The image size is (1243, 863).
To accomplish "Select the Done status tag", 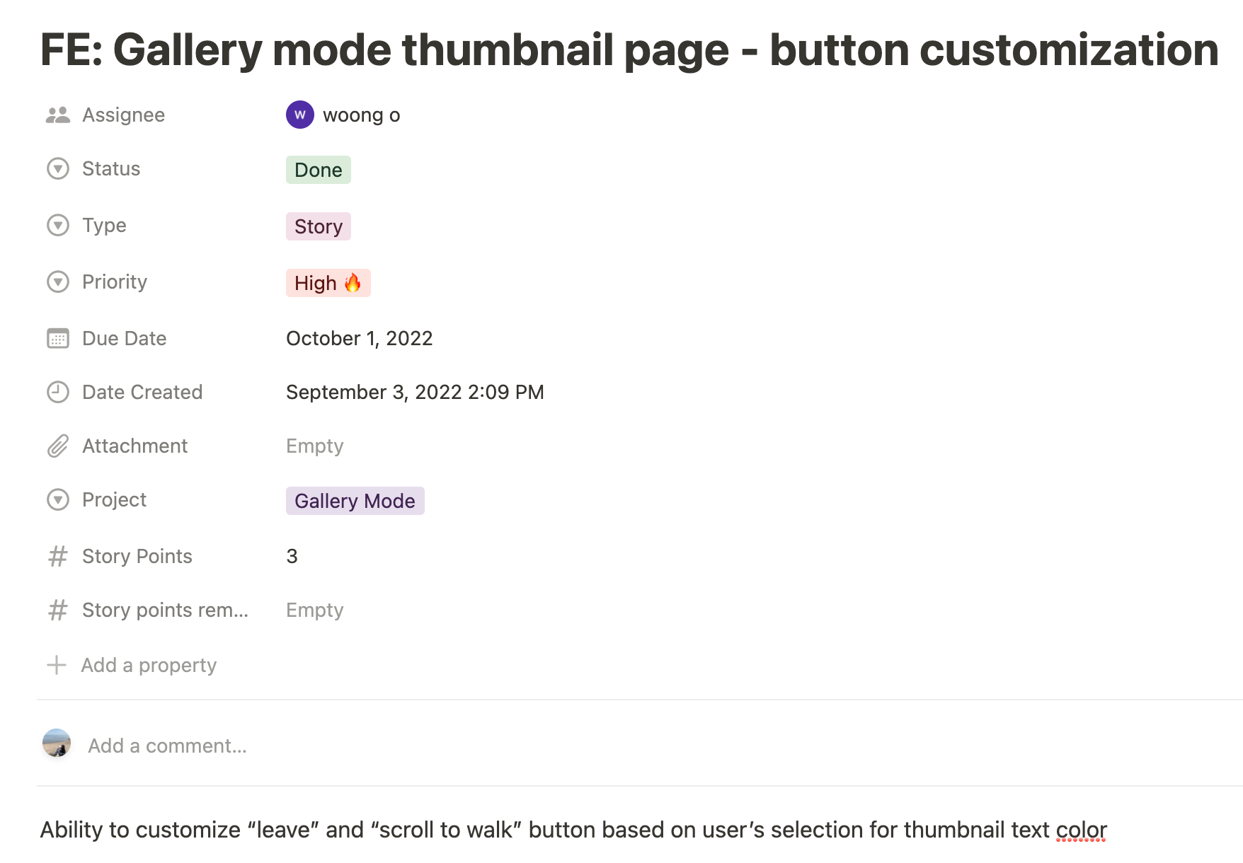I will [318, 170].
